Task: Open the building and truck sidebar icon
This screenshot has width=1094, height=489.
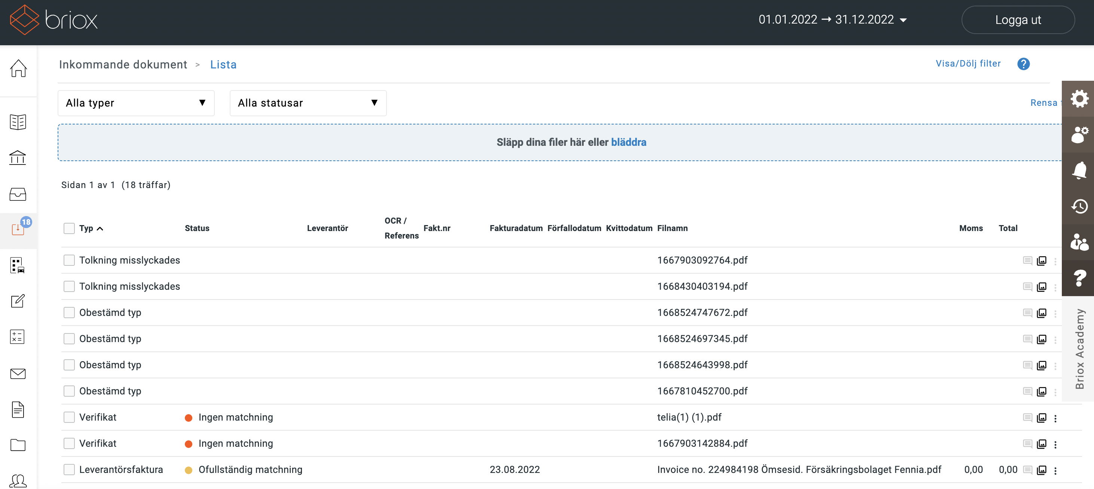Action: click(18, 266)
